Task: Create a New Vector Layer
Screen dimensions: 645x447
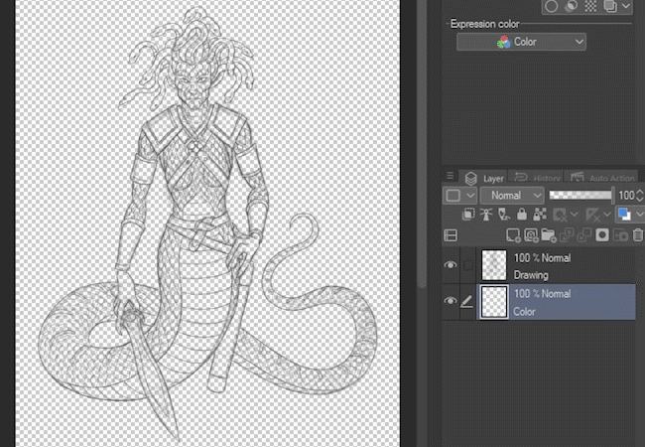Action: (531, 235)
